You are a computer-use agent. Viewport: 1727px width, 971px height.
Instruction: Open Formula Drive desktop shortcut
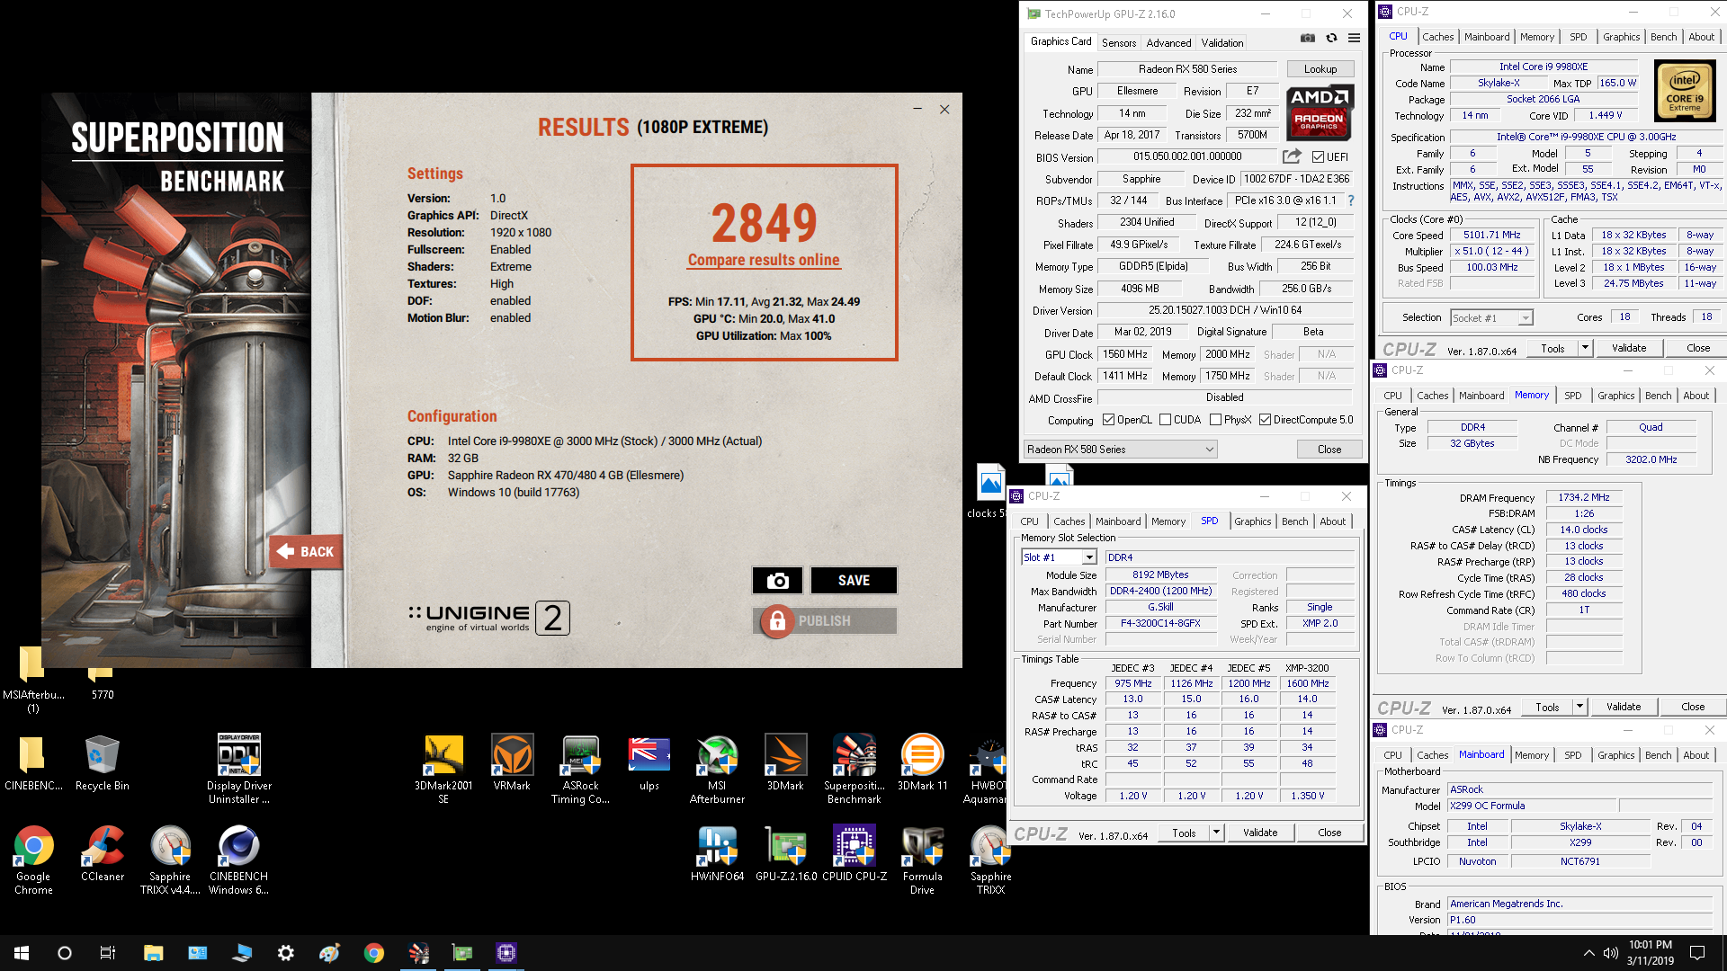tap(922, 860)
